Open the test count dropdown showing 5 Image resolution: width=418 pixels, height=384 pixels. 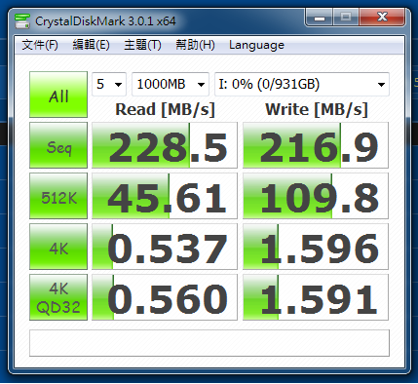tap(109, 84)
